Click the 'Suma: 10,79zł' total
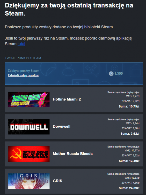Image resolution: width=146 pixels, height=195 pixels. pos(129,106)
